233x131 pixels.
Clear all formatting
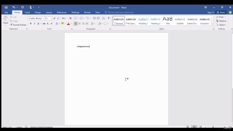pos(70,18)
